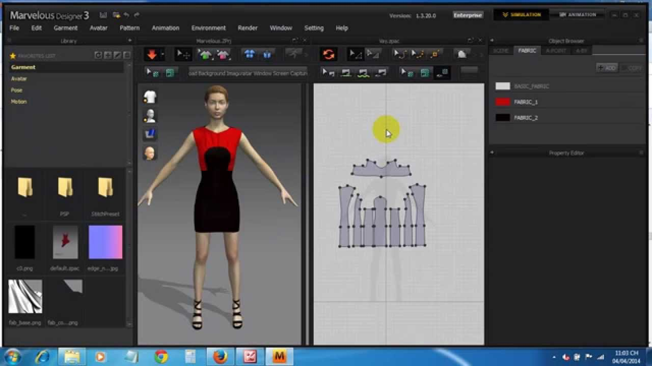Select the Segment Sewing tool

click(346, 73)
